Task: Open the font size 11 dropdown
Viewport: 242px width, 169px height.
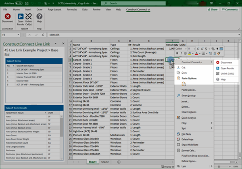Action: (x=194, y=49)
